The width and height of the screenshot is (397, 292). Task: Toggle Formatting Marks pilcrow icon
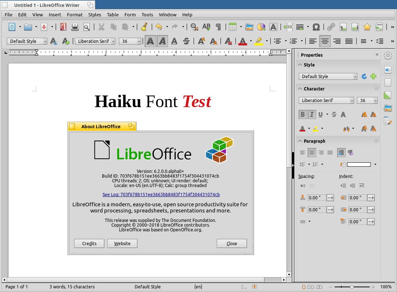pyautogui.click(x=218, y=27)
